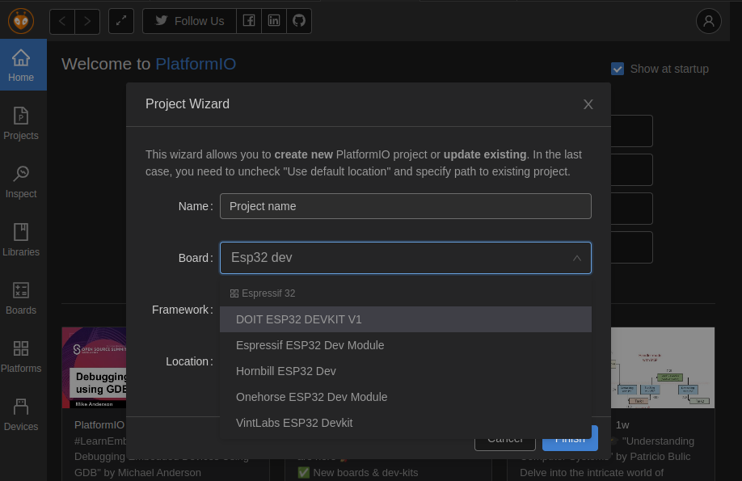
Task: Open the diagram thumbnail news card
Action: pyautogui.click(x=663, y=367)
